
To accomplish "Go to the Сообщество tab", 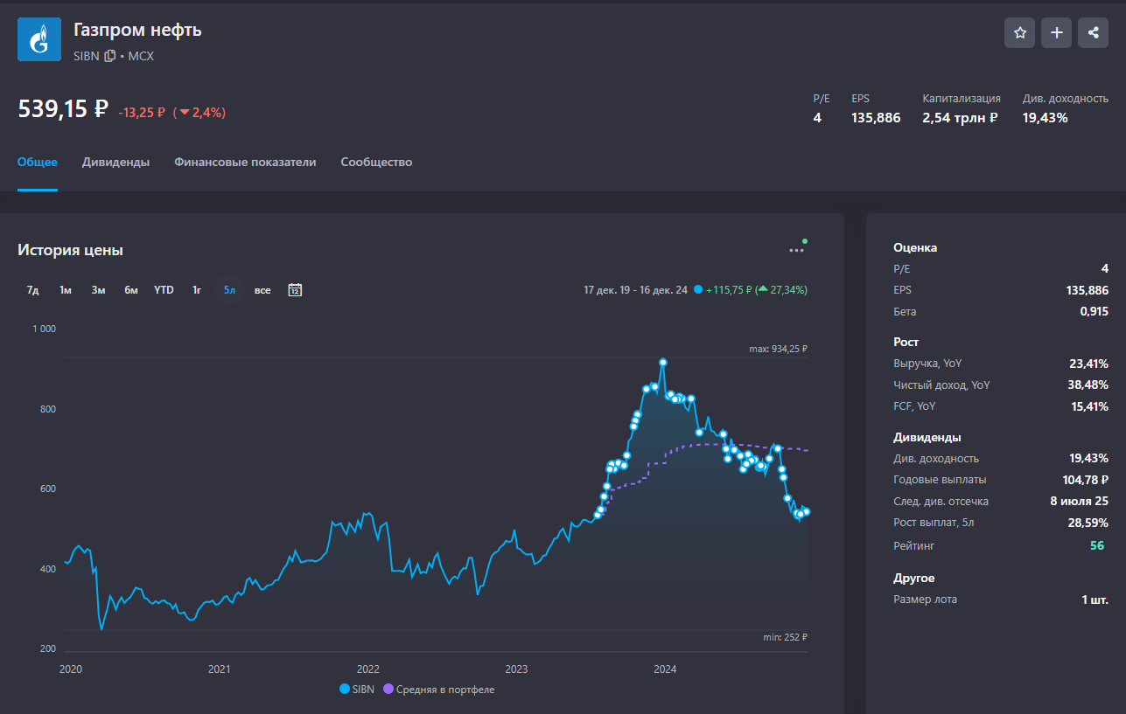I will [x=376, y=162].
